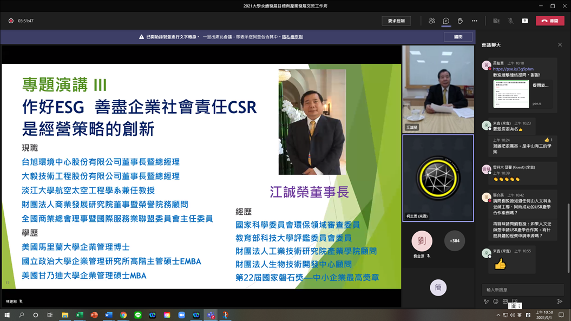Open the More actions (...) meeting menu
This screenshot has height=321, width=571.
coord(474,20)
